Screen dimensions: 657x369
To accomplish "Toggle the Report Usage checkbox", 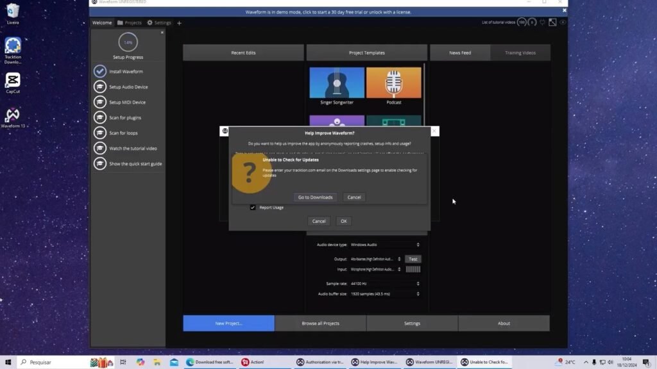I will click(253, 208).
